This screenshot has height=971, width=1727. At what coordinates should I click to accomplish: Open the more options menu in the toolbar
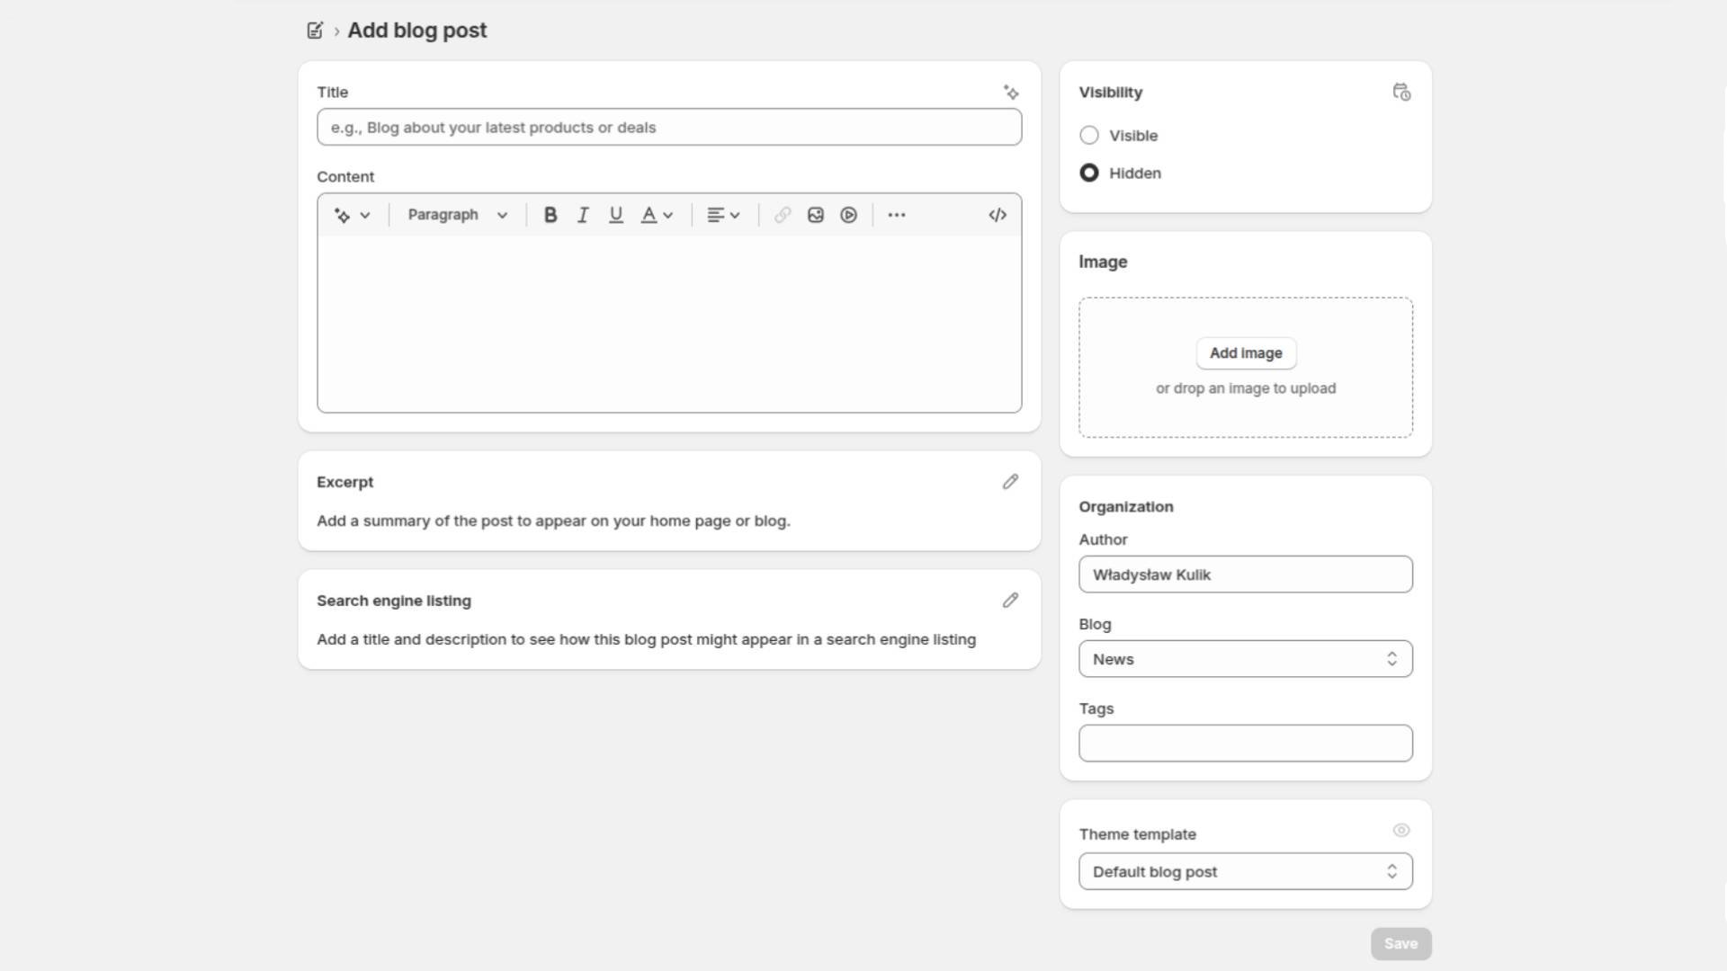[x=896, y=215]
